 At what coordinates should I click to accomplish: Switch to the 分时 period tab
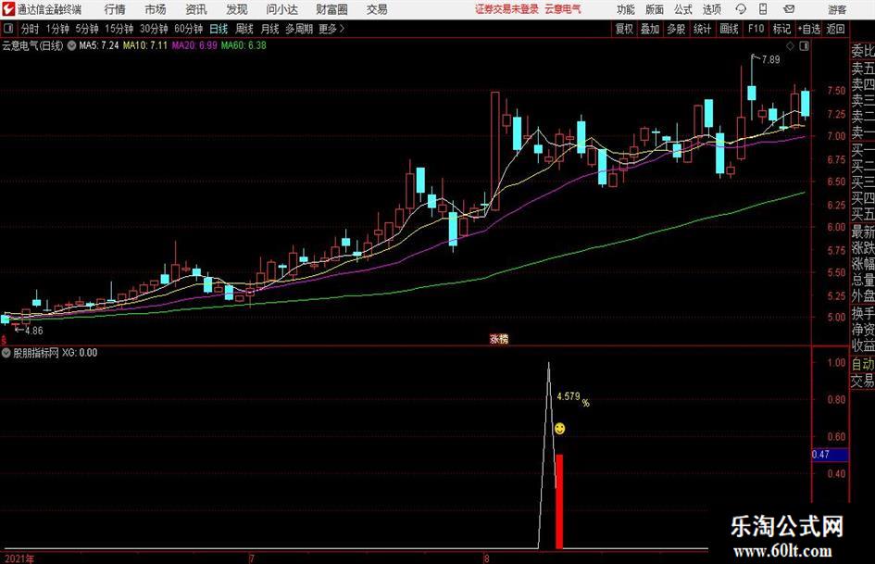click(x=31, y=29)
